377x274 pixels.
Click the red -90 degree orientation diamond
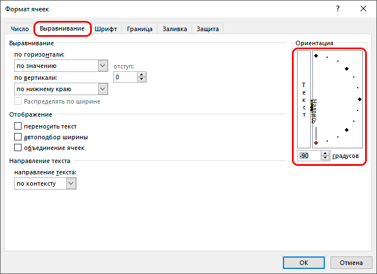tap(316, 143)
